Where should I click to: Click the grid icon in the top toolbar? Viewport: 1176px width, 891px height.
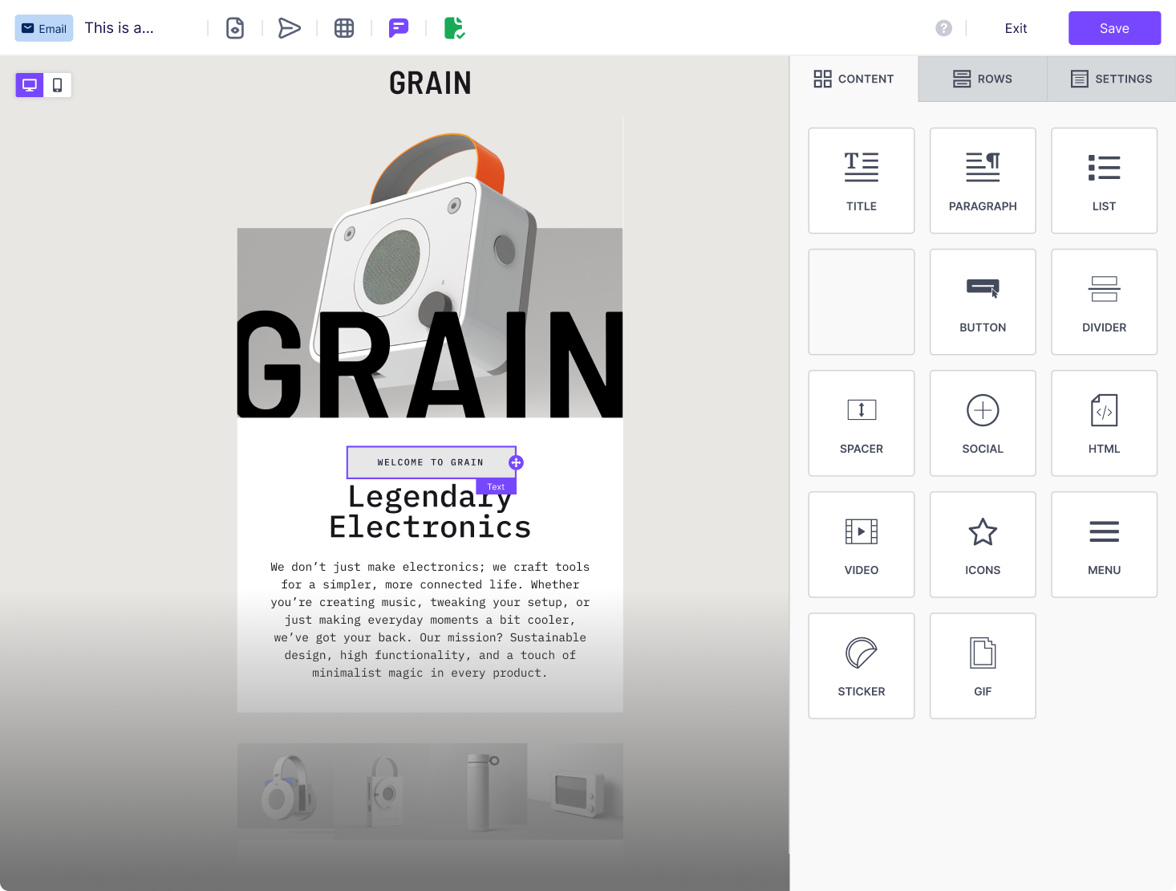(344, 27)
